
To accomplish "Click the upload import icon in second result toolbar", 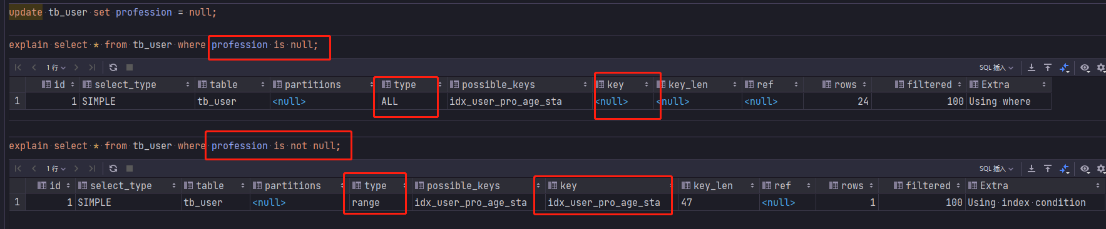I will click(1048, 168).
